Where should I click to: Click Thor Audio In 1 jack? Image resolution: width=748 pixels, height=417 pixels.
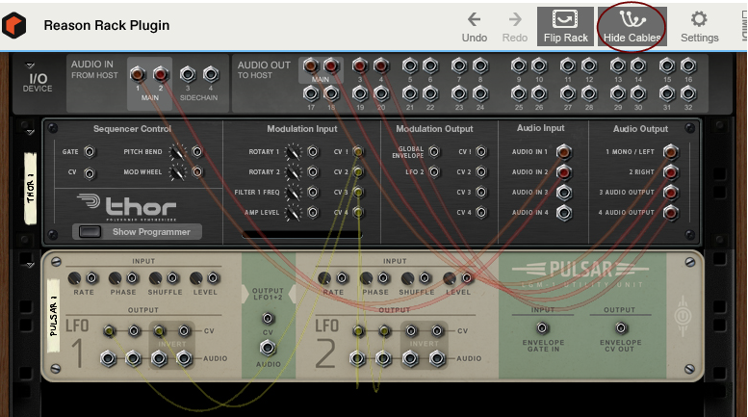coord(563,152)
